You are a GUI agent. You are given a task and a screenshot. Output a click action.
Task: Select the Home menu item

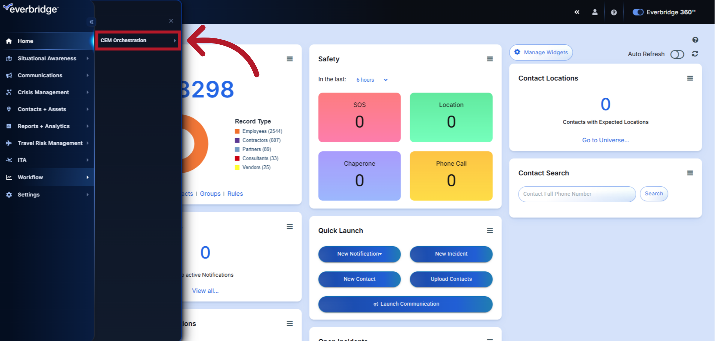pyautogui.click(x=25, y=41)
